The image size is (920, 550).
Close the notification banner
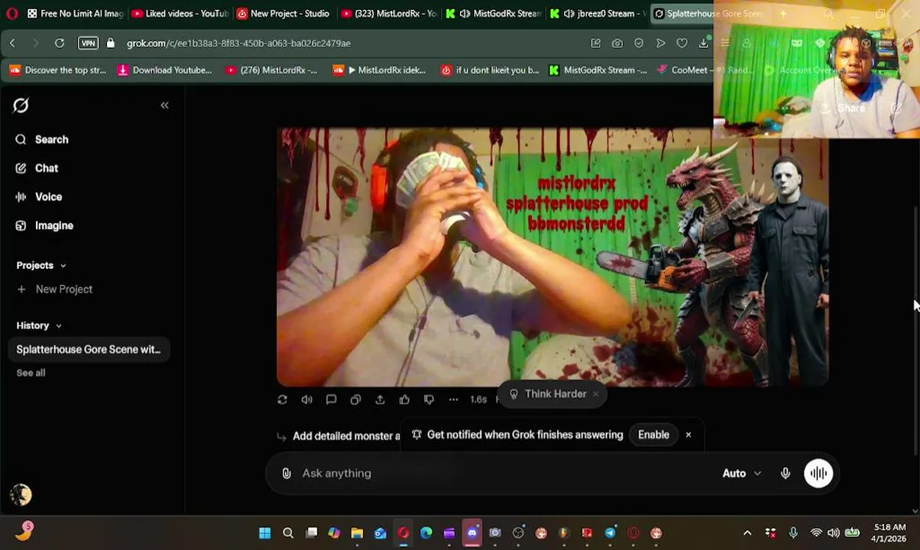[688, 435]
